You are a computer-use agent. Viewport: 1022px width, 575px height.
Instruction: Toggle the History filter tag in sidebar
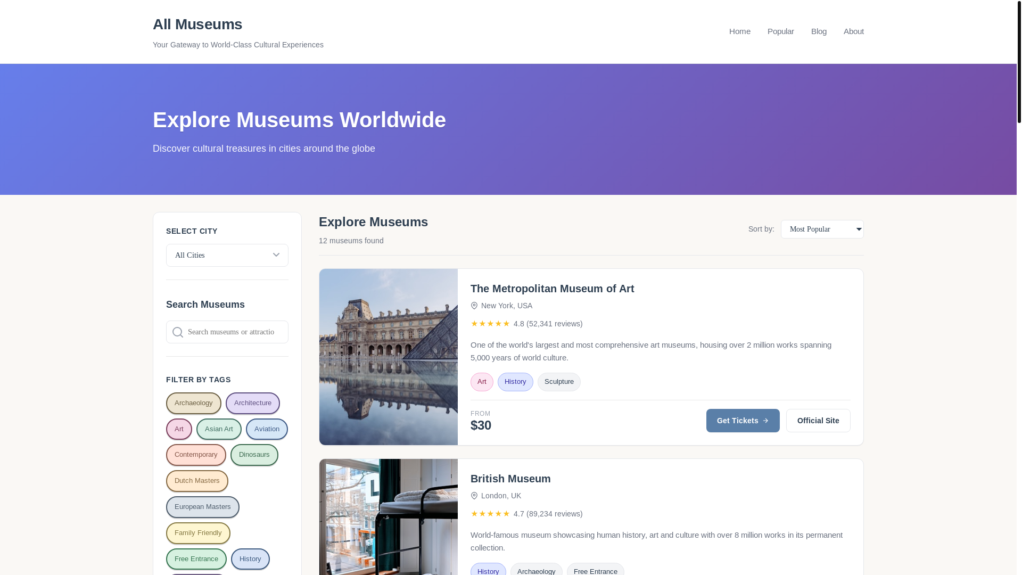click(250, 559)
